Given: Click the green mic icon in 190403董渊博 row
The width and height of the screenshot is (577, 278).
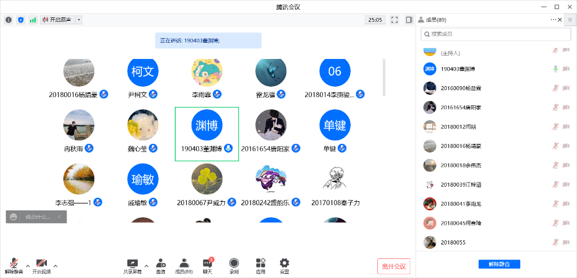Looking at the screenshot, I should click(556, 69).
